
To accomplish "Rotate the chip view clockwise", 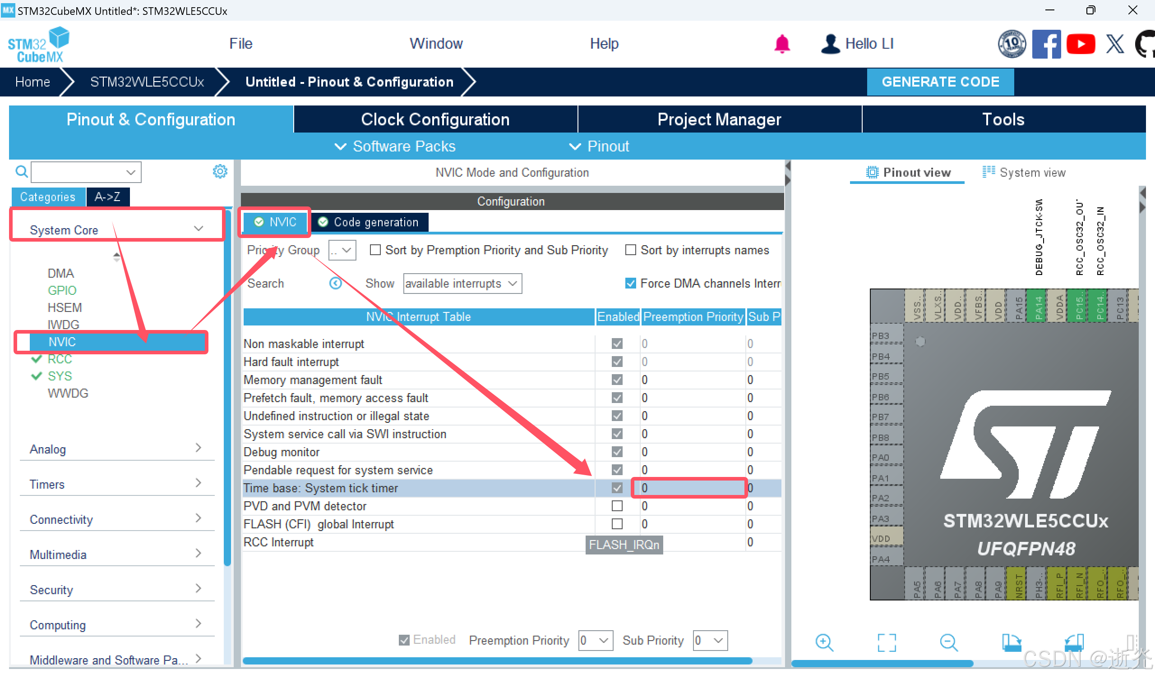I will coord(1011,642).
